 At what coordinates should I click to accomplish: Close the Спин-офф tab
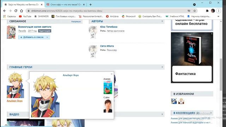point(84,5)
